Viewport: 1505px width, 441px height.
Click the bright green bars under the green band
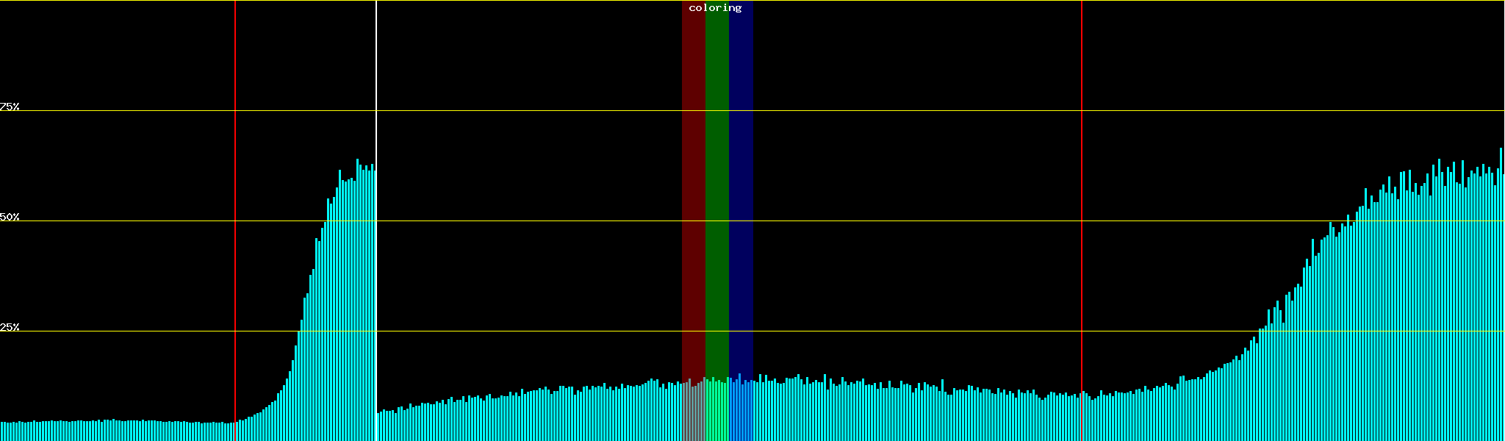(716, 412)
